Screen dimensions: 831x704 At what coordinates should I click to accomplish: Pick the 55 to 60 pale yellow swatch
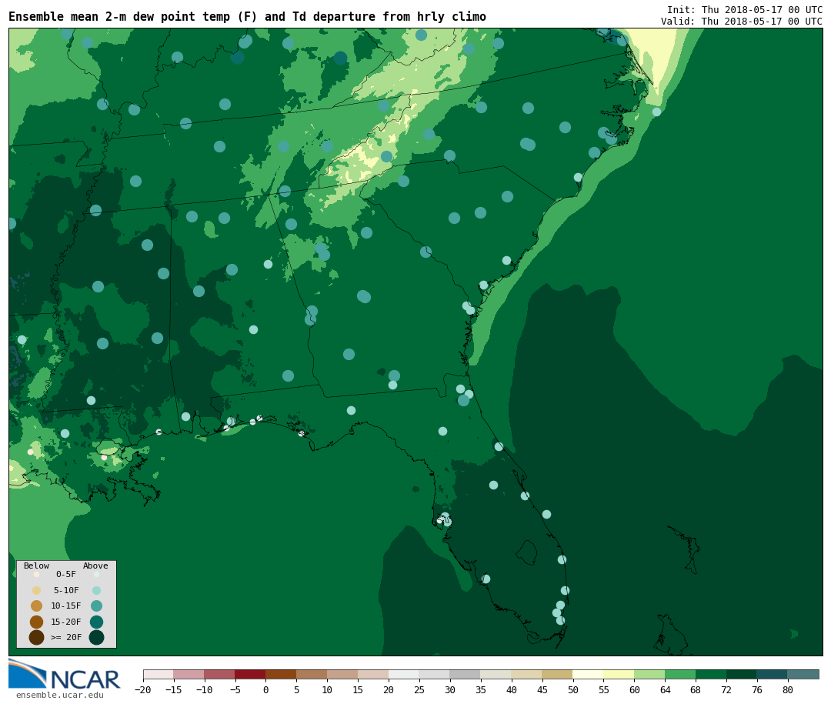pos(619,674)
